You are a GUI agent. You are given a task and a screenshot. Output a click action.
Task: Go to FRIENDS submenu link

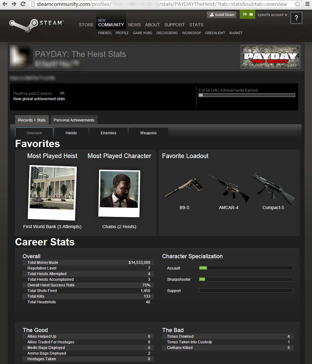105,33
